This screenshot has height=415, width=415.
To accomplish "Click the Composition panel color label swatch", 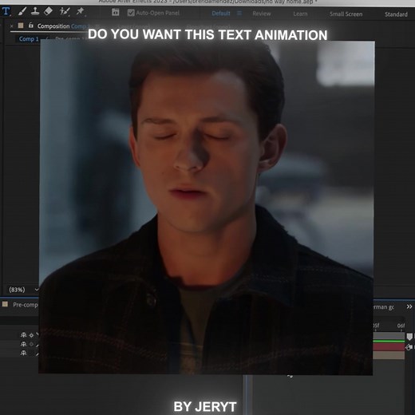I will click(21, 26).
